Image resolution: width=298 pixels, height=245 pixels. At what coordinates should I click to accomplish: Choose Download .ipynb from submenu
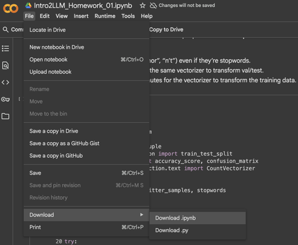(175, 218)
